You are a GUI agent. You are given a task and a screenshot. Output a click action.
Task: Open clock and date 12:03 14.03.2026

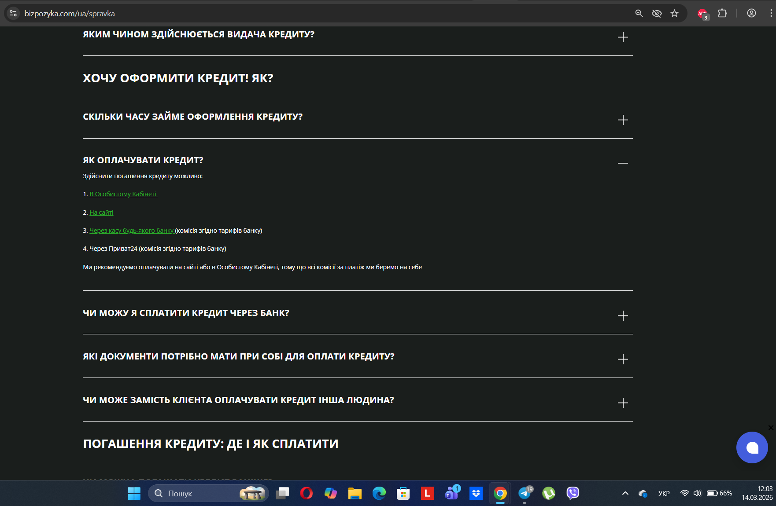coord(757,494)
